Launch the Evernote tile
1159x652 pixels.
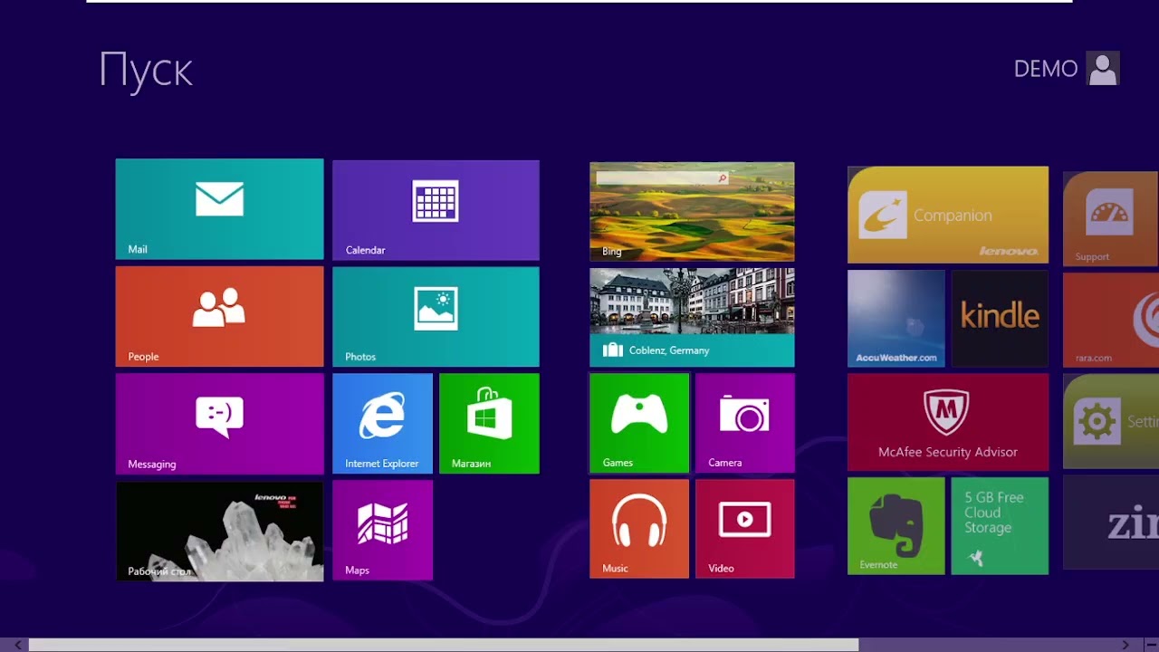tap(896, 526)
